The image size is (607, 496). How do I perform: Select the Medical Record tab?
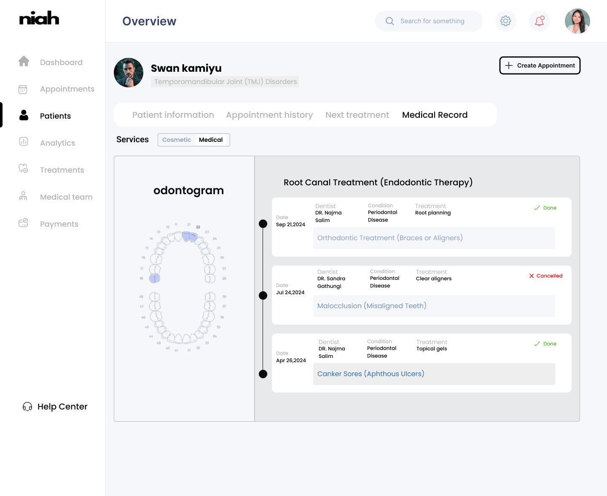click(435, 115)
